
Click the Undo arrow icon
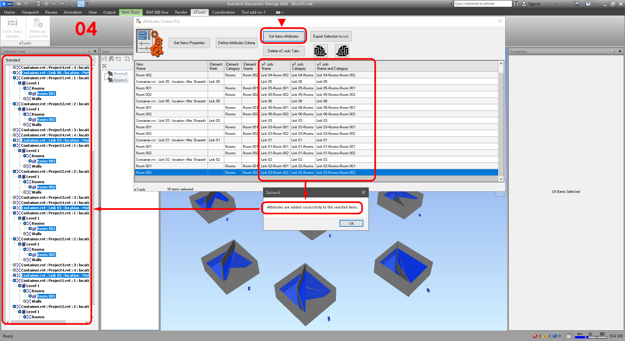pos(54,4)
